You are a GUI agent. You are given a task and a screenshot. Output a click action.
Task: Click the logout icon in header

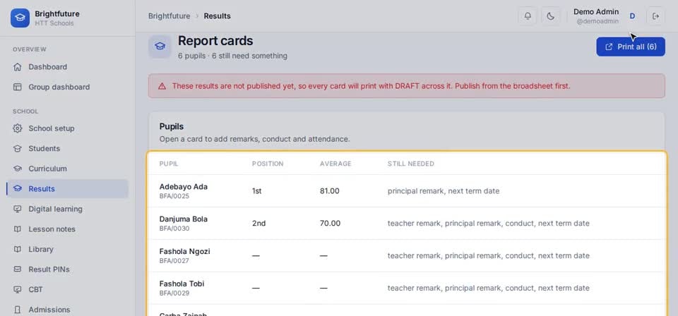(x=655, y=16)
